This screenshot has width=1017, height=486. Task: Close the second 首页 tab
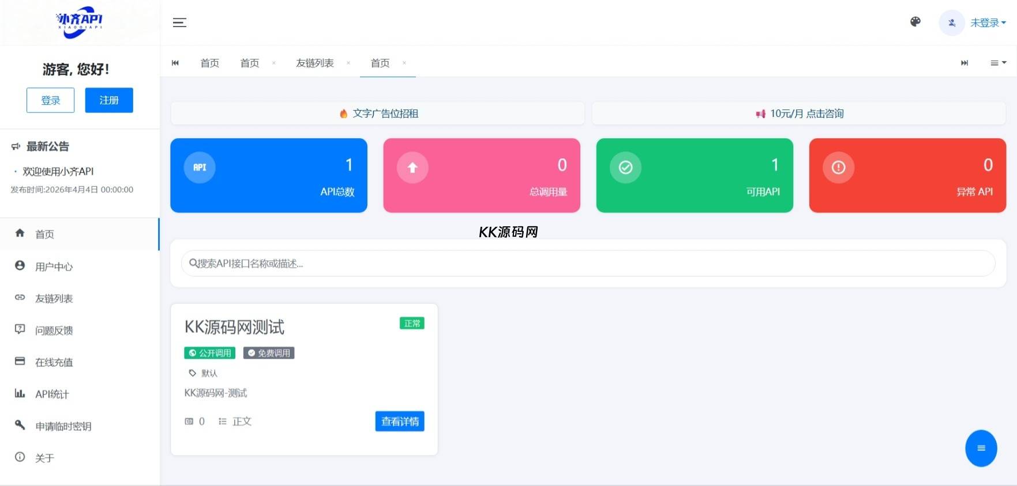click(274, 63)
